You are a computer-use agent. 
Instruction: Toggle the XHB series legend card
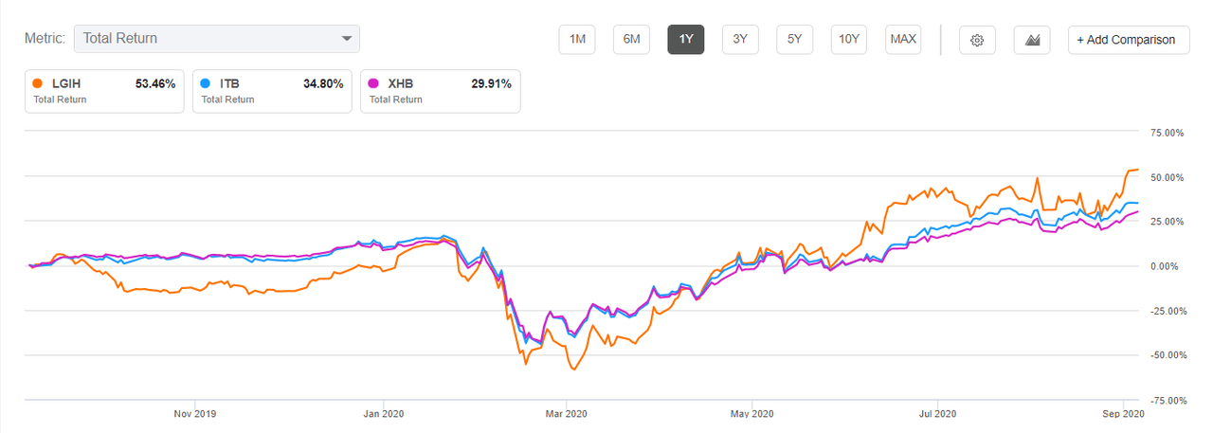pos(441,91)
